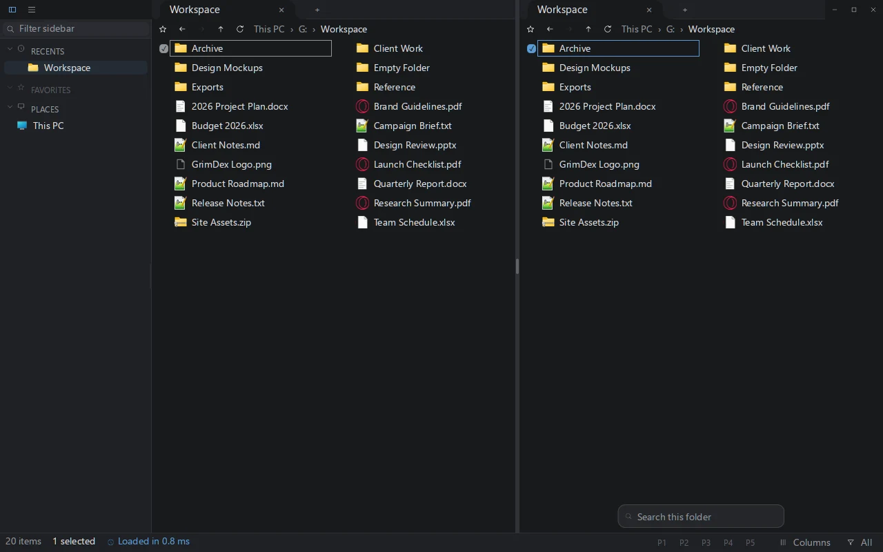The width and height of the screenshot is (883, 552).
Task: Expand the Favorites sidebar section
Action: click(10, 88)
